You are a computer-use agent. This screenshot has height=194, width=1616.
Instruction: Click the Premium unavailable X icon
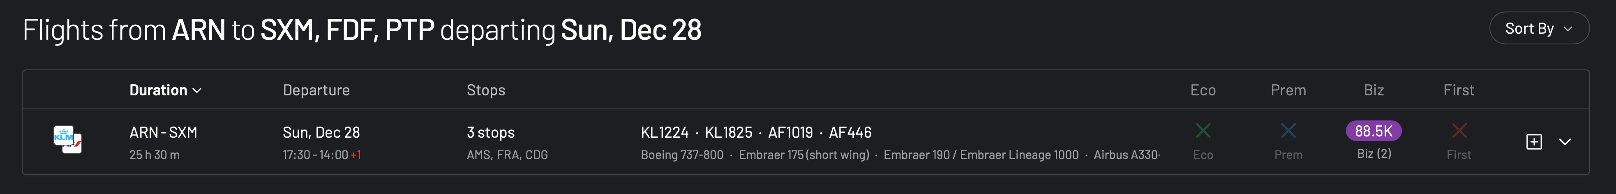coord(1288,131)
